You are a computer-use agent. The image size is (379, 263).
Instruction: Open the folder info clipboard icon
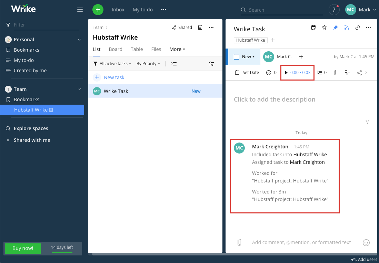pyautogui.click(x=200, y=28)
